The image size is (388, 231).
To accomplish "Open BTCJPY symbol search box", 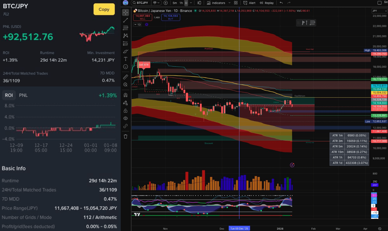I will tap(141, 3).
